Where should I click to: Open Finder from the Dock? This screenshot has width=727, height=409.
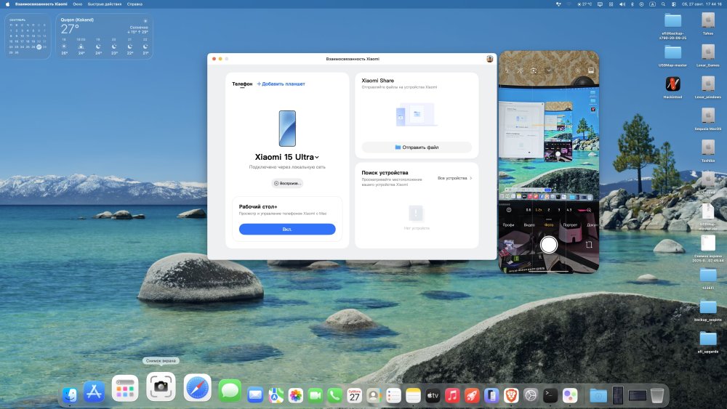[71, 394]
